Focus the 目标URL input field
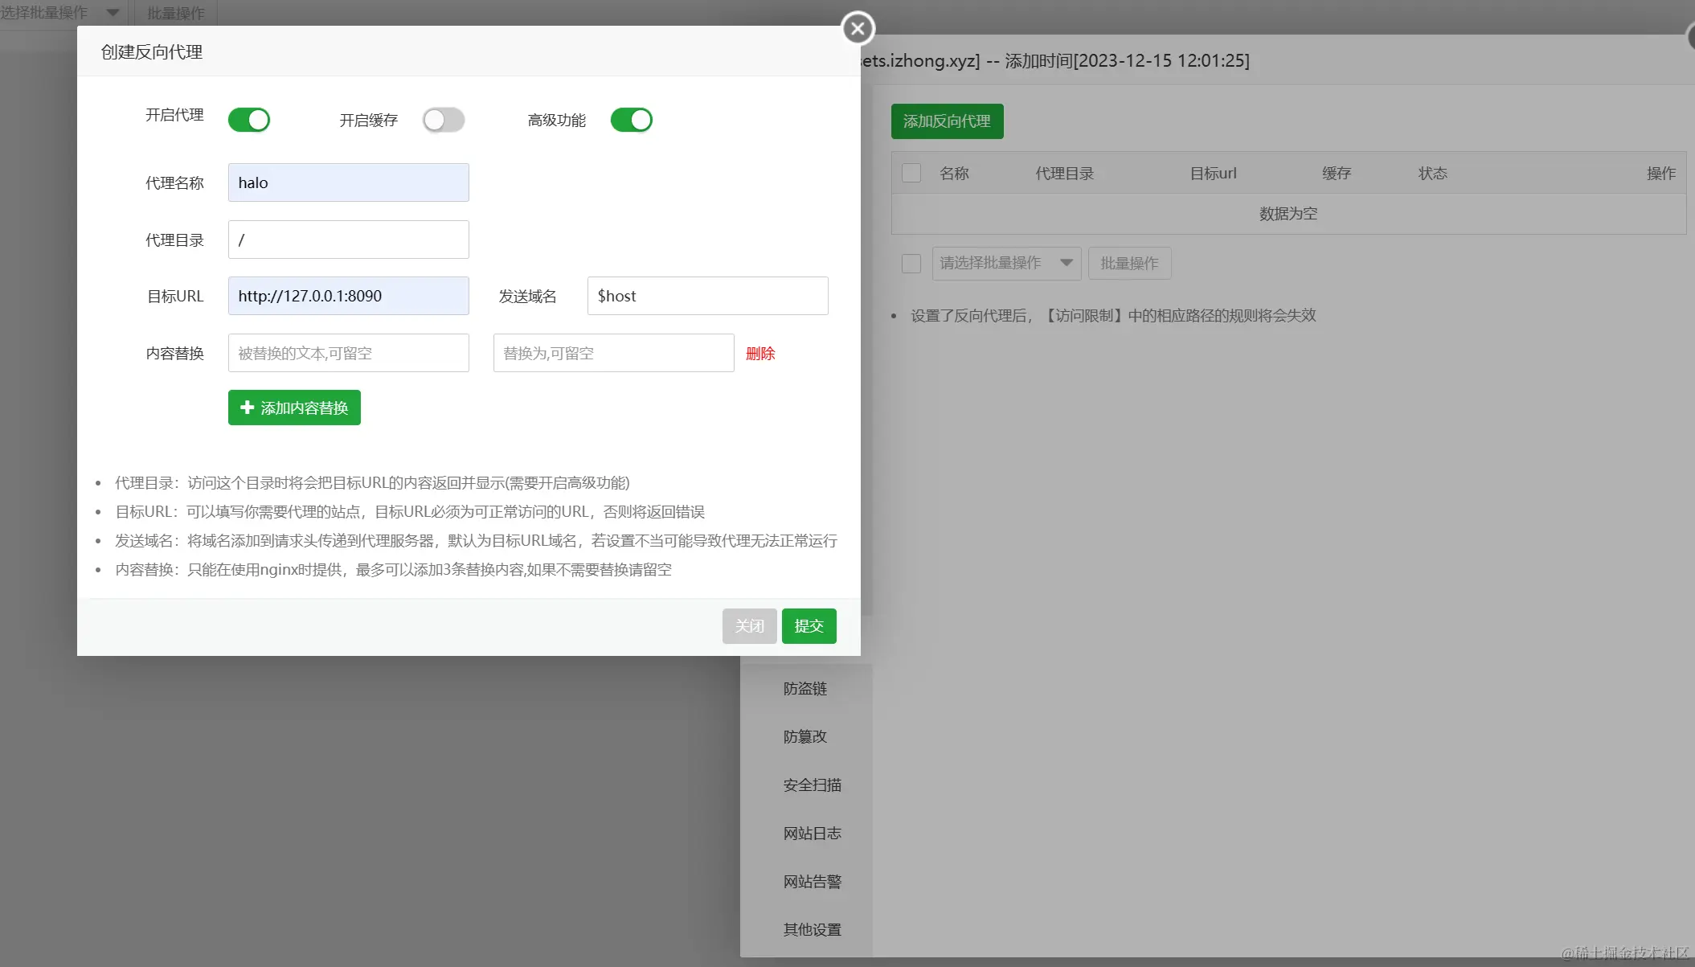This screenshot has width=1695, height=967. coord(348,296)
